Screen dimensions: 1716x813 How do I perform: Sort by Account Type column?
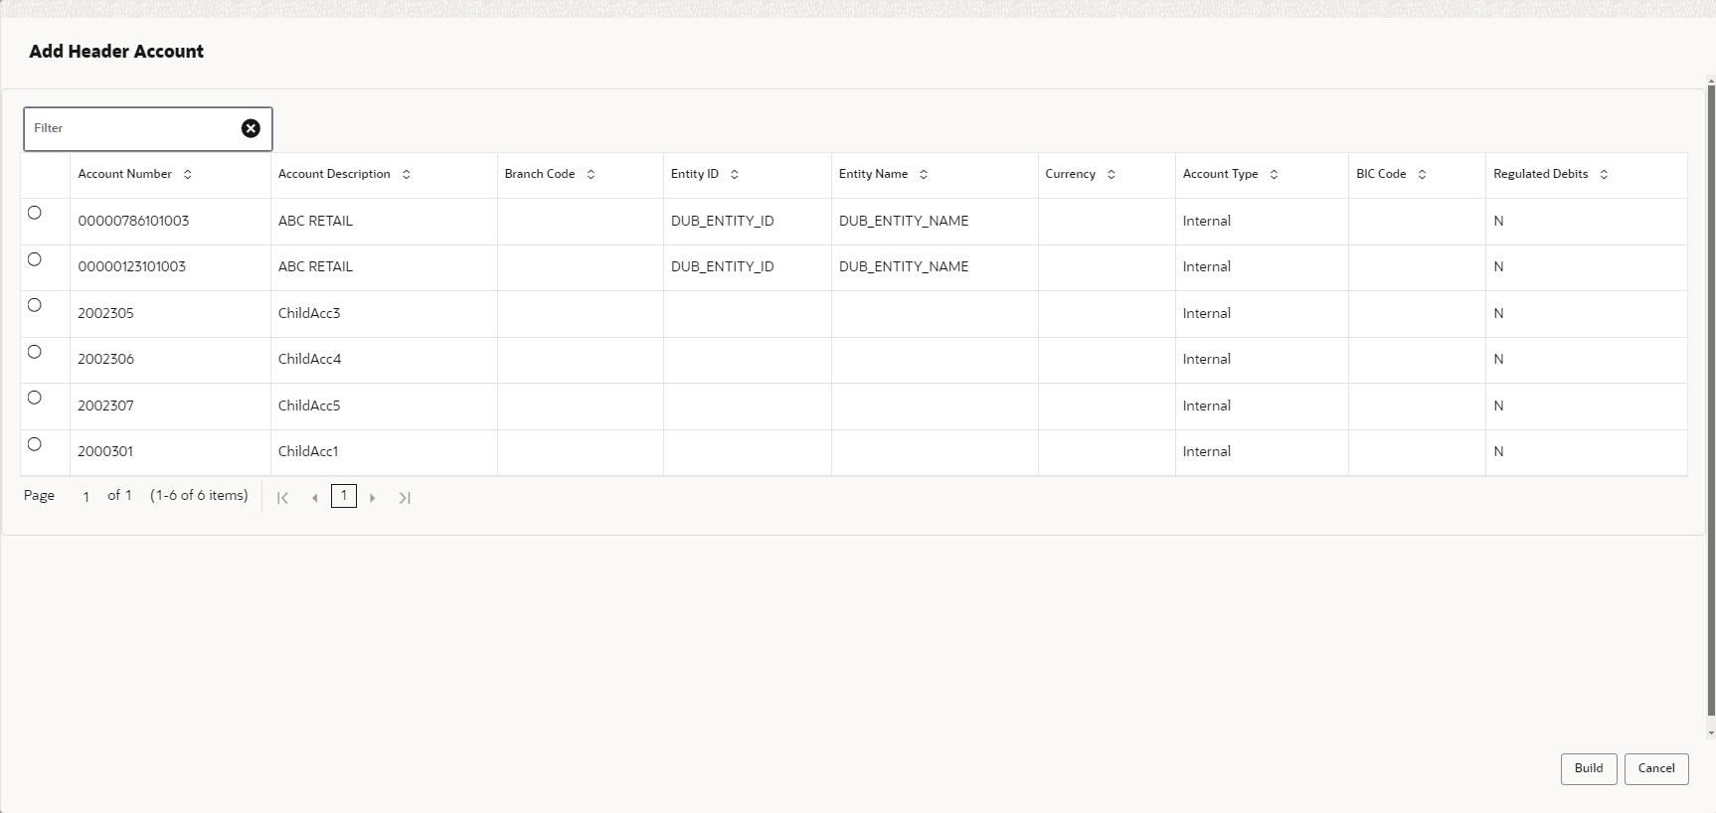1274,175
